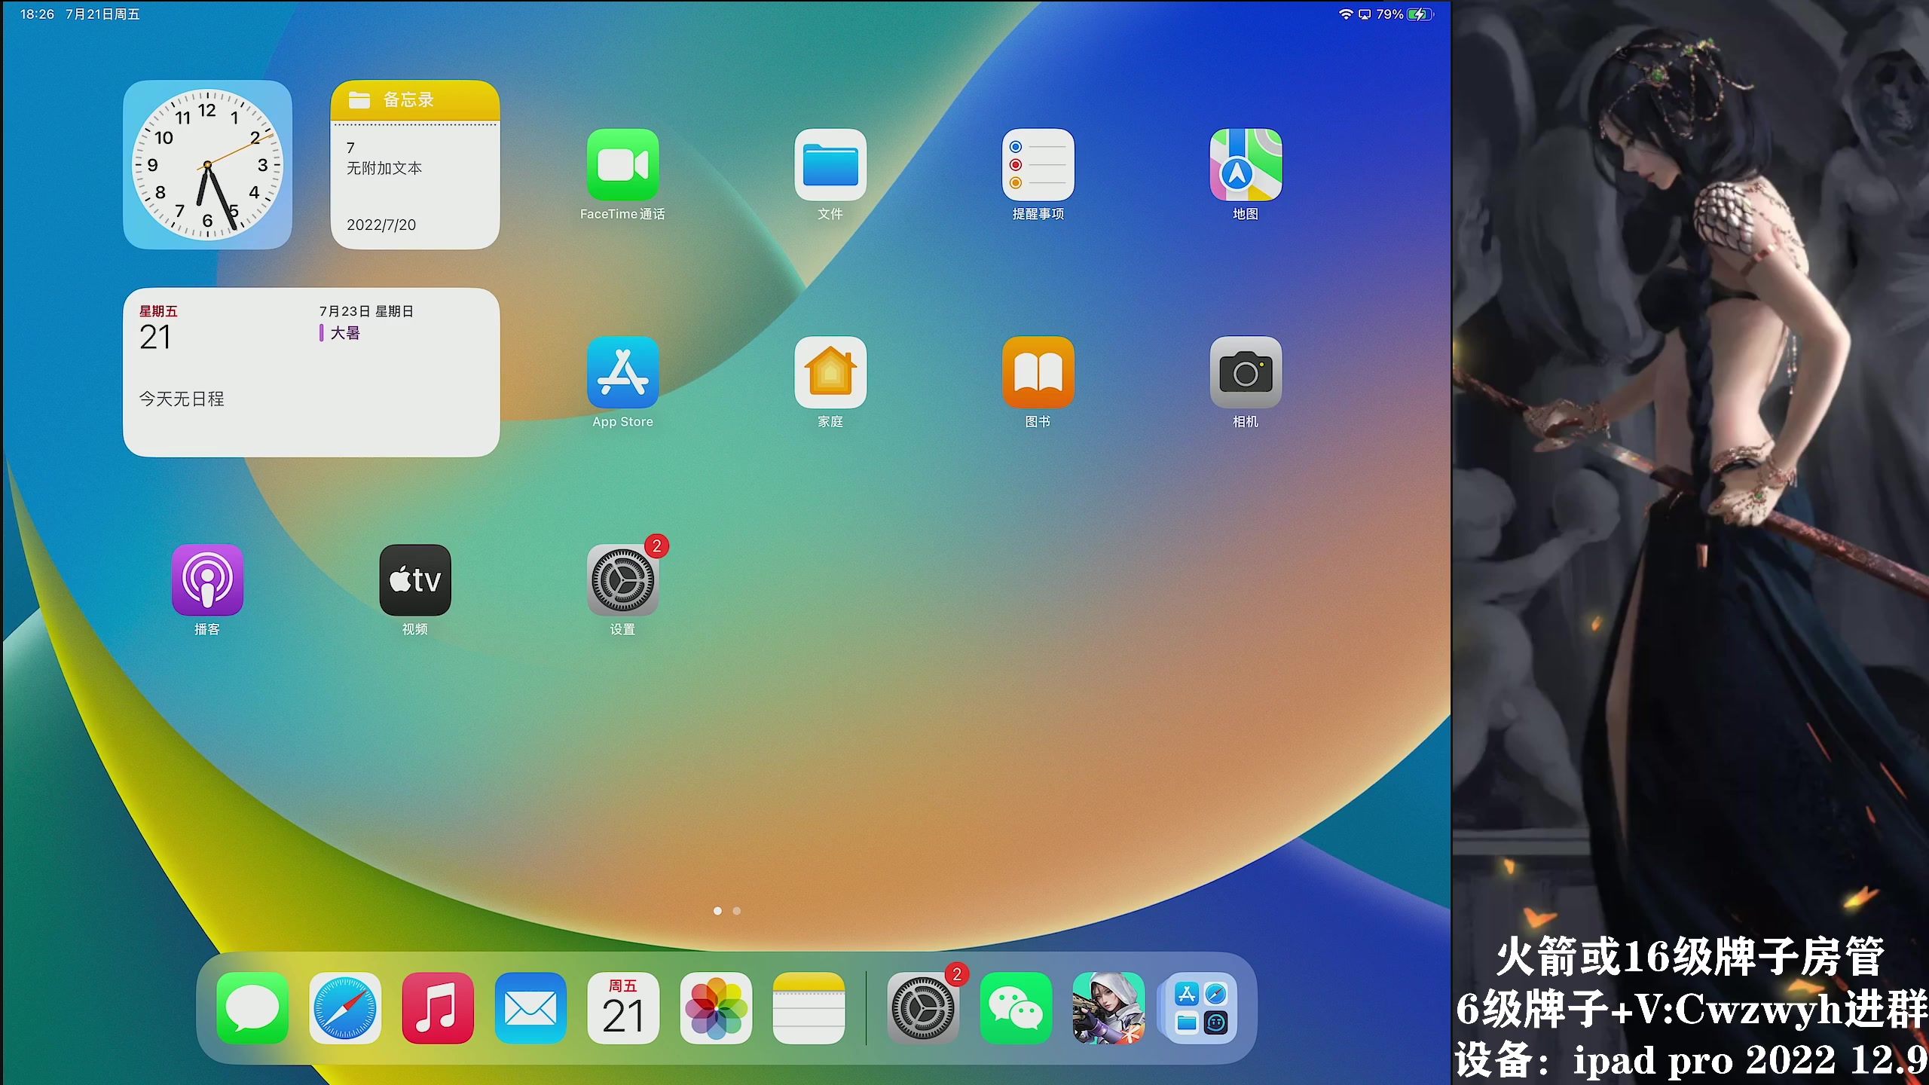Open Messages in the dock
Screen dimensions: 1929x1085
click(x=252, y=1008)
